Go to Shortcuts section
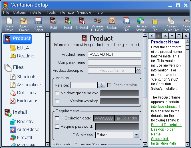Image resolution: width=191 pixels, height=148 pixels. [23, 77]
